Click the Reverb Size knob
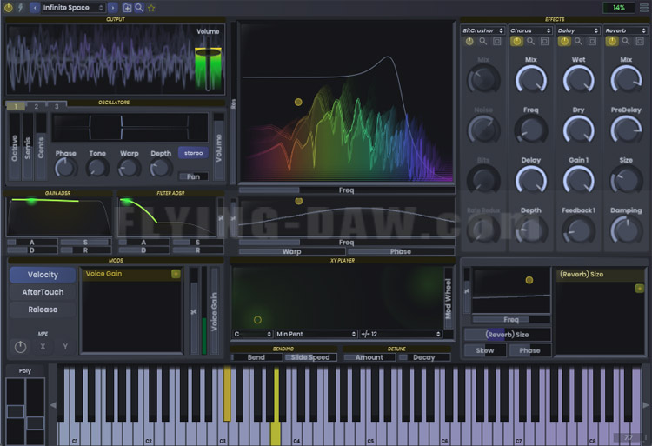Image resolution: width=652 pixels, height=446 pixels. [626, 180]
